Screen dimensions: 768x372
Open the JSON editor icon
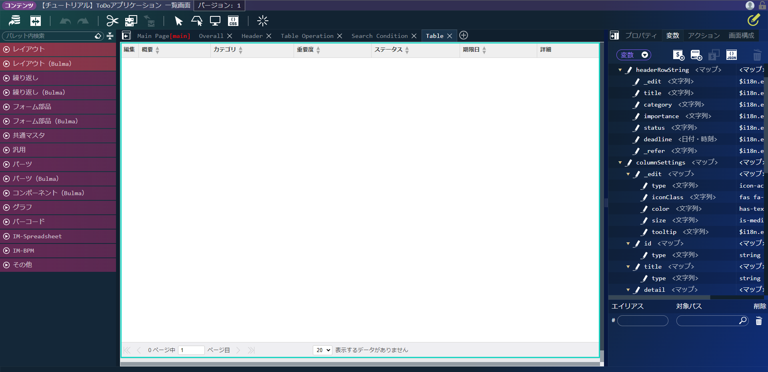732,55
